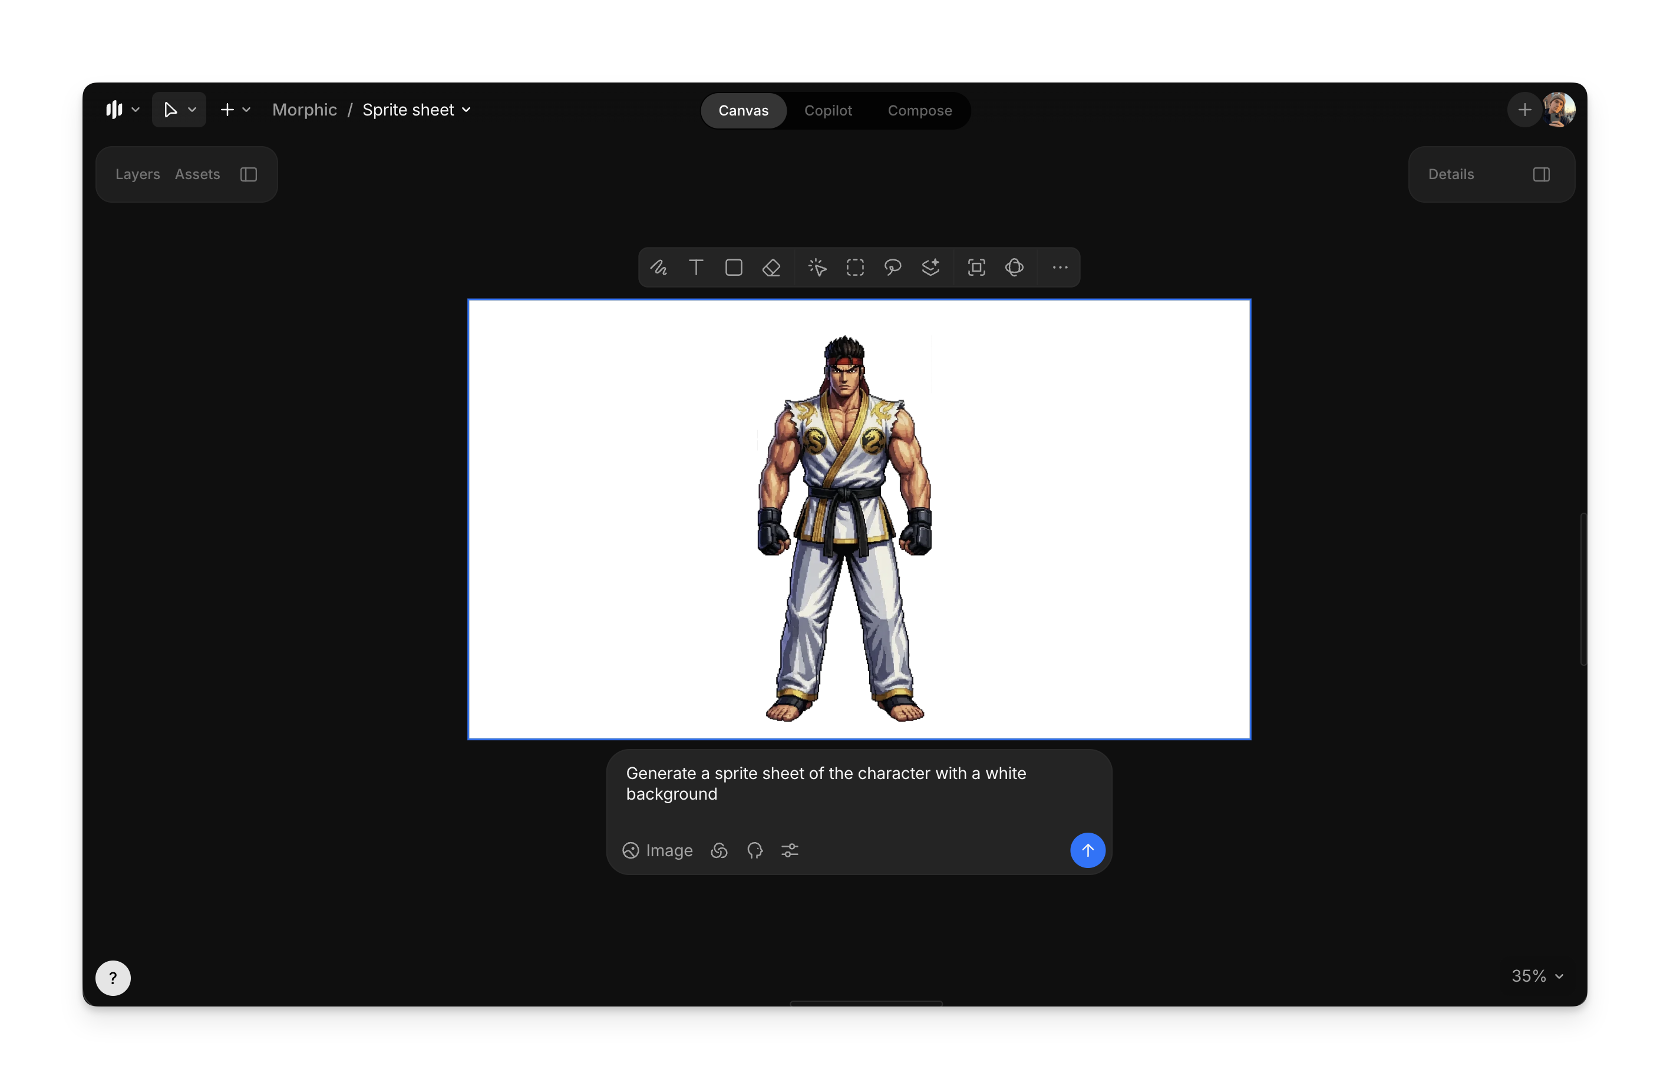Expand the add plus menu chevron
1670x1089 pixels.
click(246, 110)
